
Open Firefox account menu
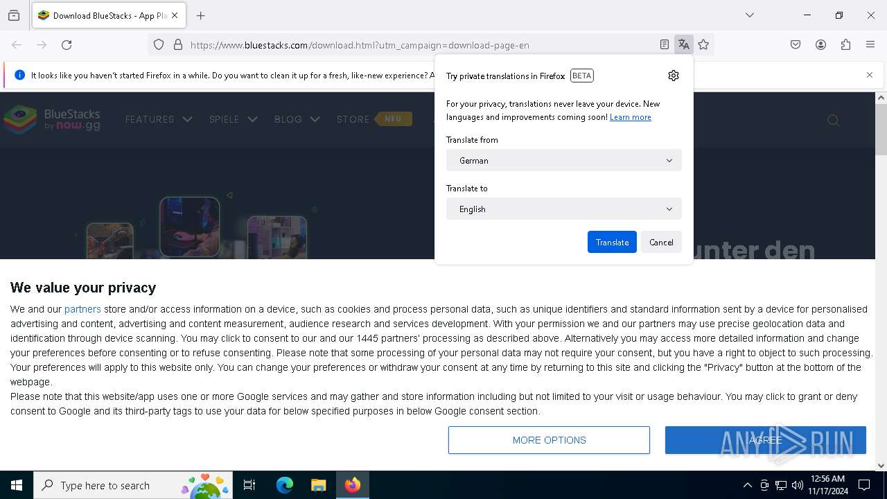820,45
